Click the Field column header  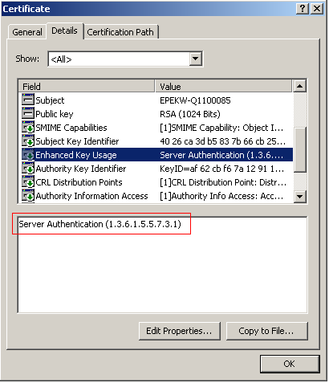[87, 86]
